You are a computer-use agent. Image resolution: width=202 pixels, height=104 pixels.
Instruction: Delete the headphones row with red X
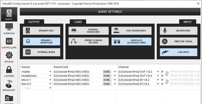pyautogui.click(x=162, y=76)
